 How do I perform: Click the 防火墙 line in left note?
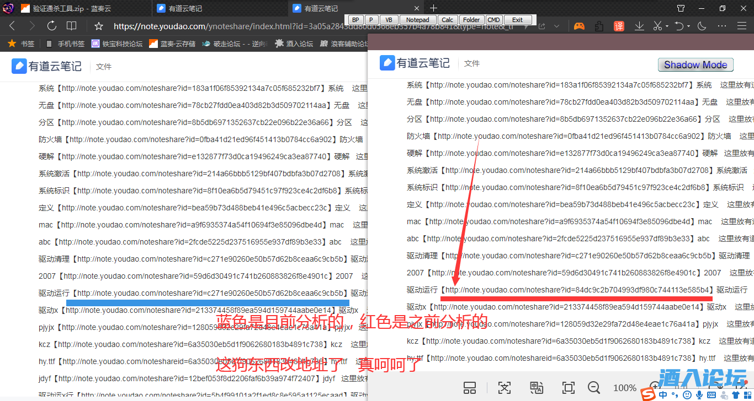tap(201, 139)
